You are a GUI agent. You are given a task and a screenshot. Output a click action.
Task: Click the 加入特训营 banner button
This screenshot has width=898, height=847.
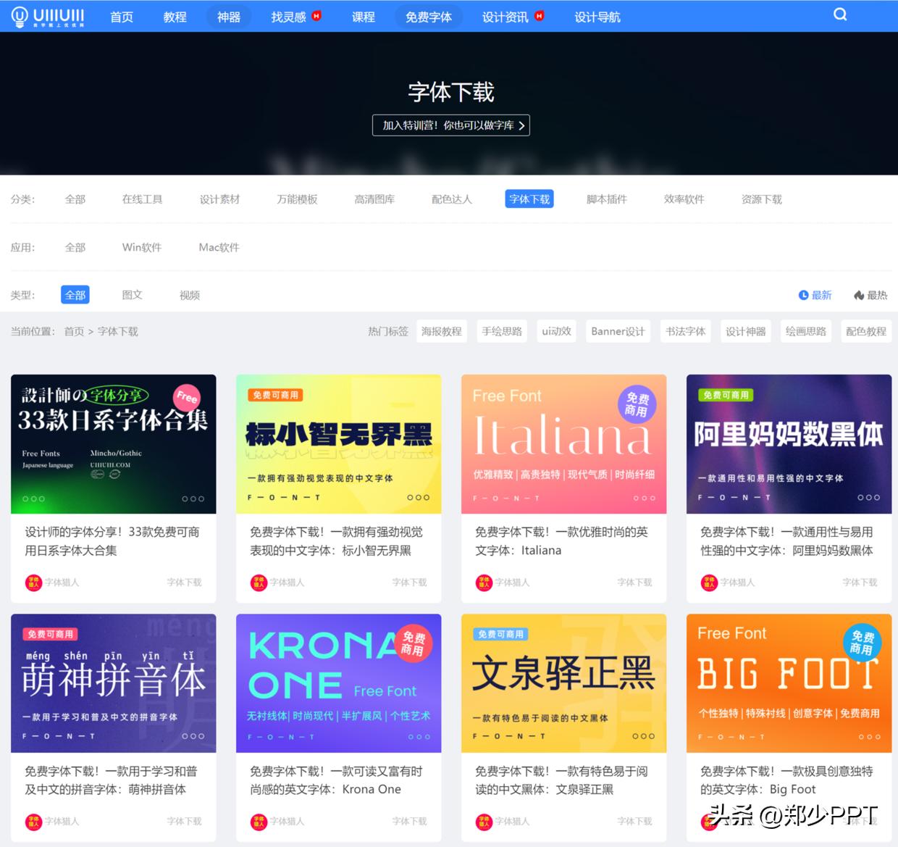450,125
